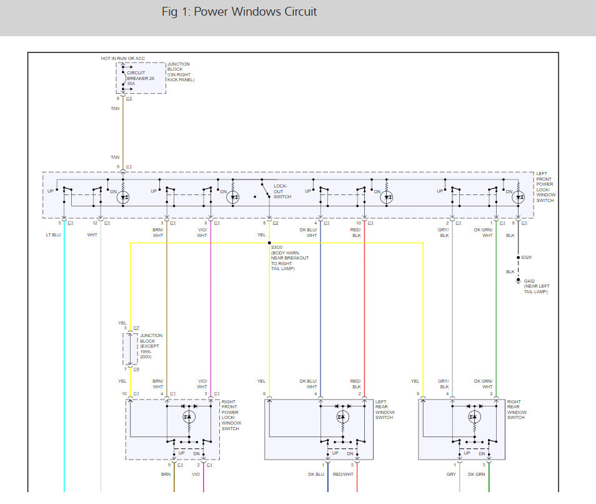Viewport: 596px width, 504px height.
Task: Click LED symbol inside Right Rear Window Switch
Action: pos(474,416)
